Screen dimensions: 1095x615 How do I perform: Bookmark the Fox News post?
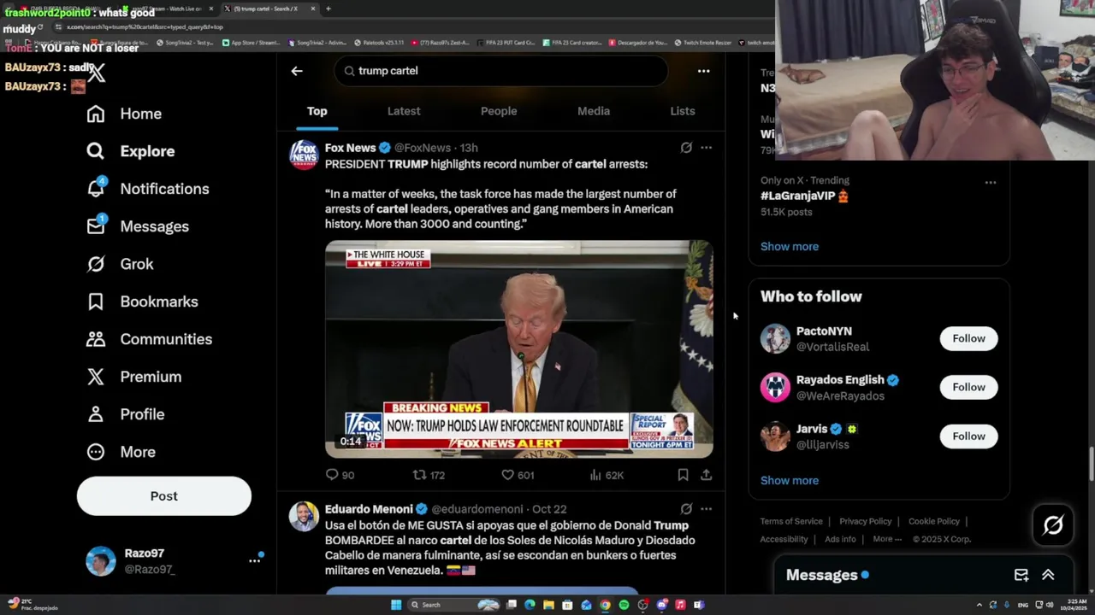683,475
